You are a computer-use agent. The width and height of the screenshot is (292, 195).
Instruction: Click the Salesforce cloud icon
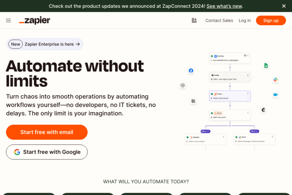click(x=275, y=95)
